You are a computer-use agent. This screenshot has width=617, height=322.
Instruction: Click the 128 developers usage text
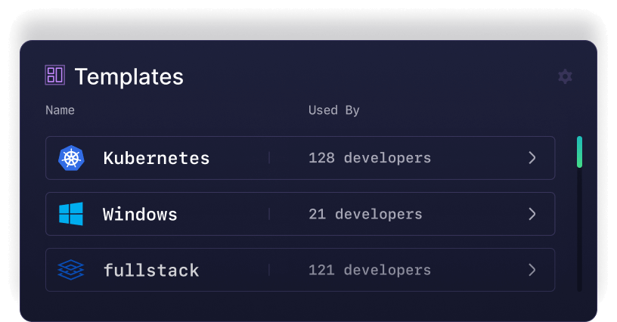370,158
